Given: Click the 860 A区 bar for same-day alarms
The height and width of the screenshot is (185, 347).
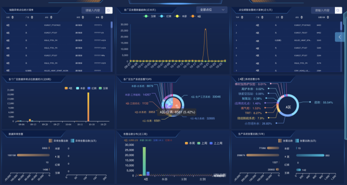Looking at the screenshot, I should coord(310,155).
